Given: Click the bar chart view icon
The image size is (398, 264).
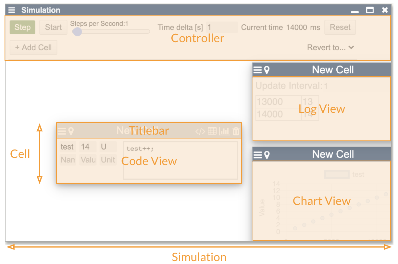Looking at the screenshot, I should tap(224, 131).
